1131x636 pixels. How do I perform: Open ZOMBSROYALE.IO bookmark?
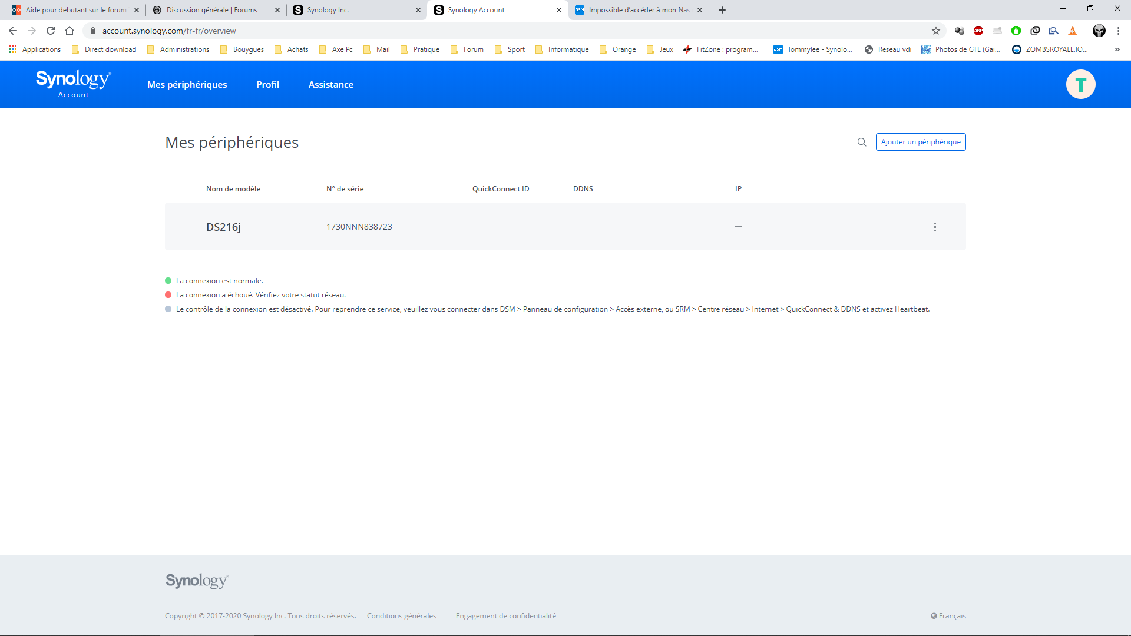(x=1050, y=49)
